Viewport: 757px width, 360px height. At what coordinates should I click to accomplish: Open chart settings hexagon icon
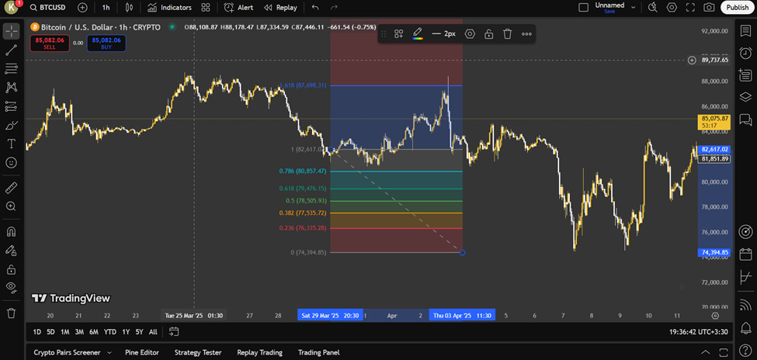coord(672,8)
